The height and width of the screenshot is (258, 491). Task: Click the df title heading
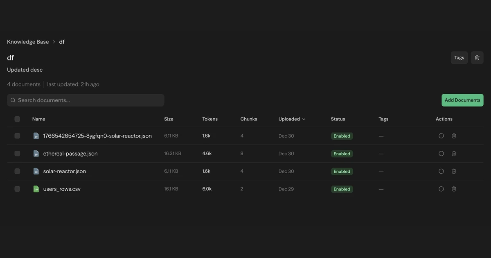click(x=11, y=58)
